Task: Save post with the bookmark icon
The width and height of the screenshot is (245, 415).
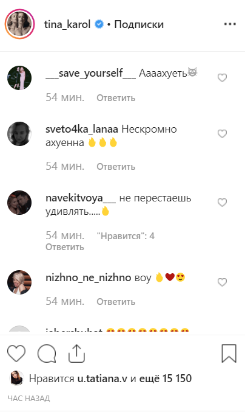Action: pos(229,354)
